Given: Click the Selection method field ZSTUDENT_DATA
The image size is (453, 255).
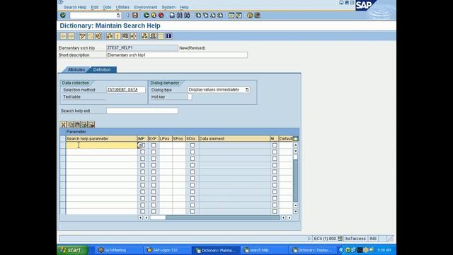Looking at the screenshot, I should (126, 90).
